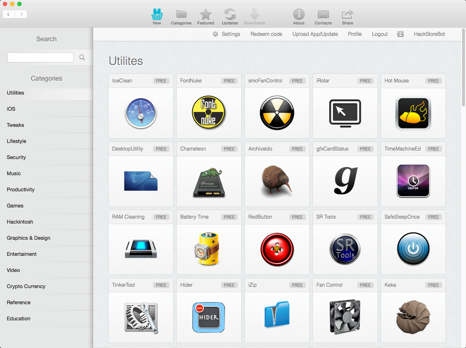Screen dimensions: 466x348
Task: Go back with the left arrow
Action: [x=9, y=14]
